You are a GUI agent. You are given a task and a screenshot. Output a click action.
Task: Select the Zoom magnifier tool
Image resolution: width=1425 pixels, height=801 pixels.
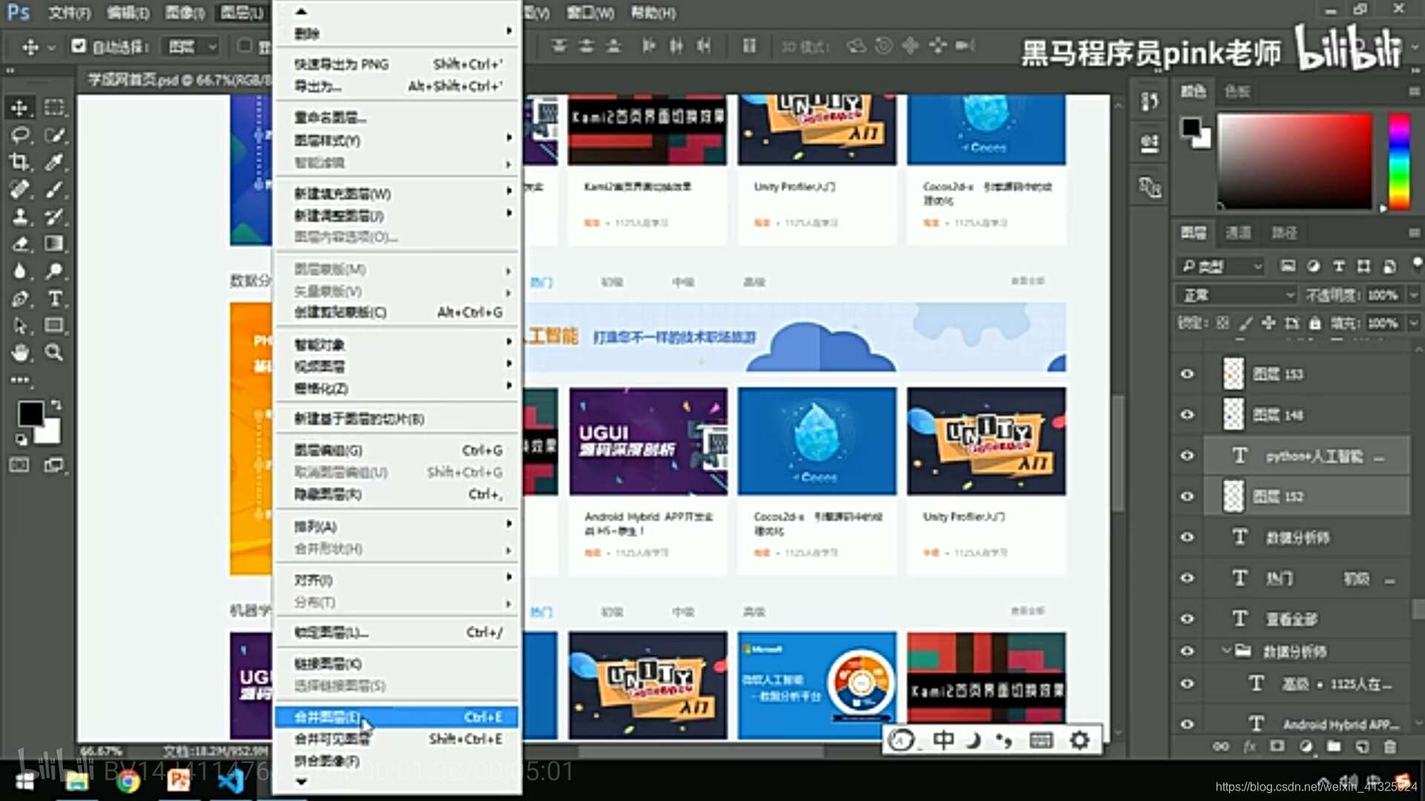coord(54,352)
